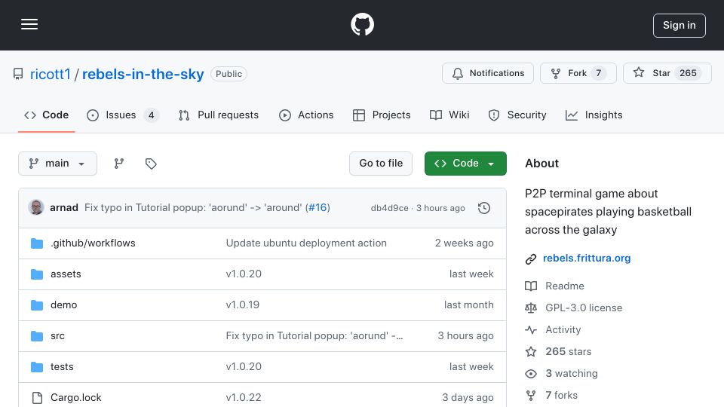Click the tests folder icon
The image size is (724, 407).
(x=37, y=367)
